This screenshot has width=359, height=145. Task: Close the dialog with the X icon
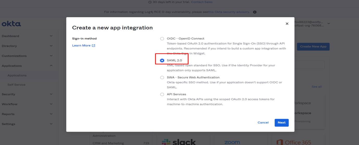[287, 24]
